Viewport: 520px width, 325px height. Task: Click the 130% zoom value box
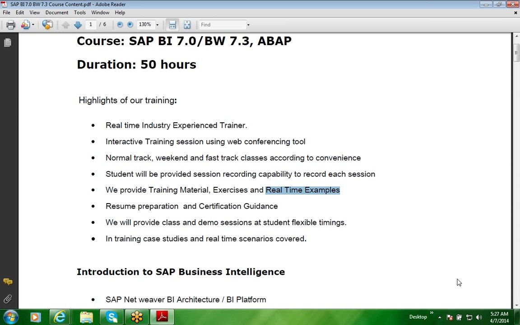point(145,24)
